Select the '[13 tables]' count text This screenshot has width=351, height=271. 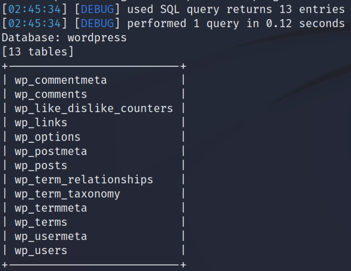(x=37, y=52)
